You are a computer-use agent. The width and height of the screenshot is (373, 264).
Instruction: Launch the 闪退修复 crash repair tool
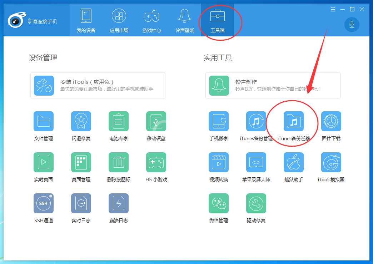[81, 121]
